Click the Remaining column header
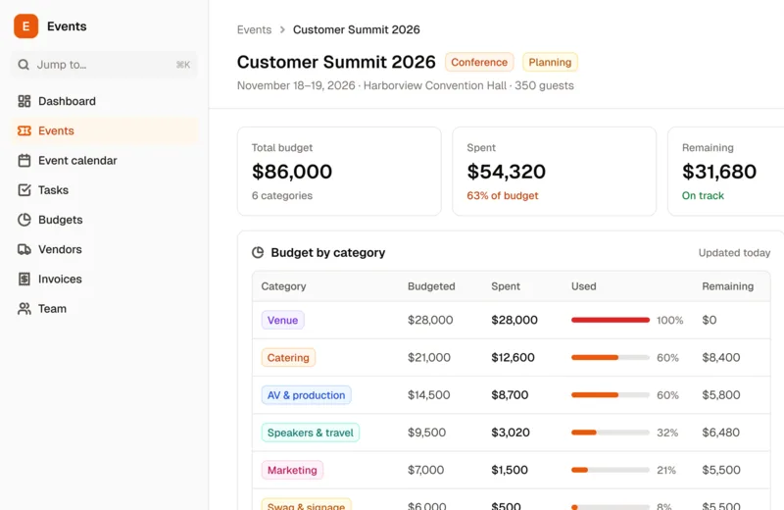Viewport: 784px width, 510px height. coord(727,286)
